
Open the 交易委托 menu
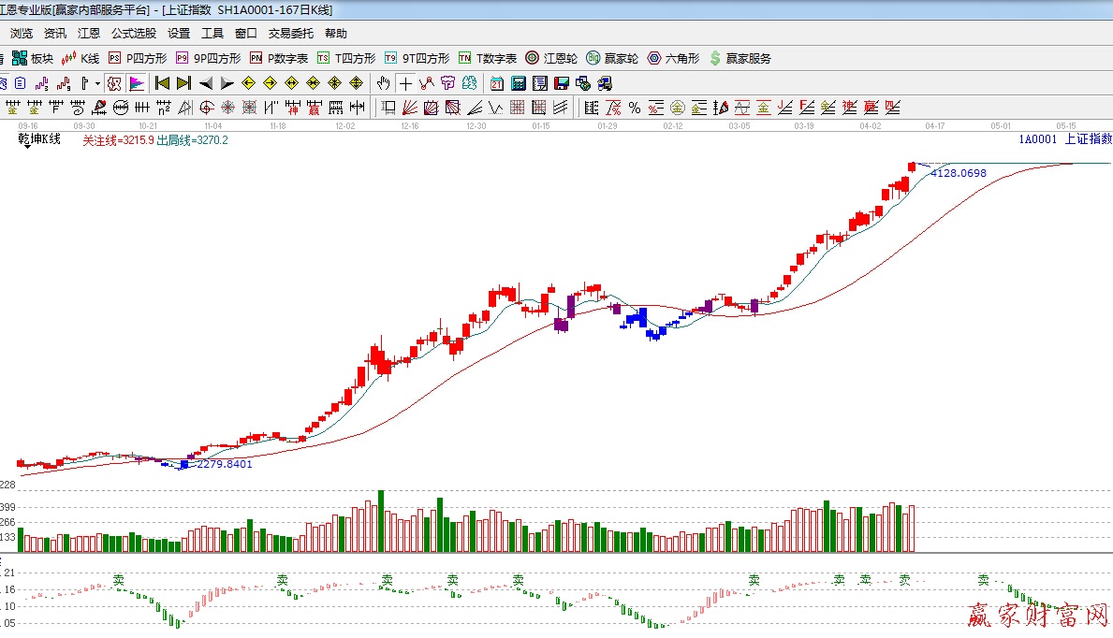[291, 33]
